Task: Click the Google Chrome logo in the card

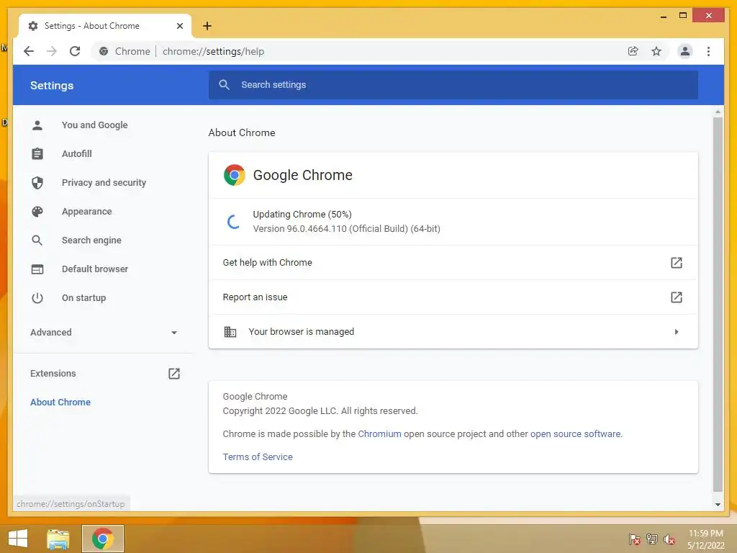Action: click(x=235, y=175)
